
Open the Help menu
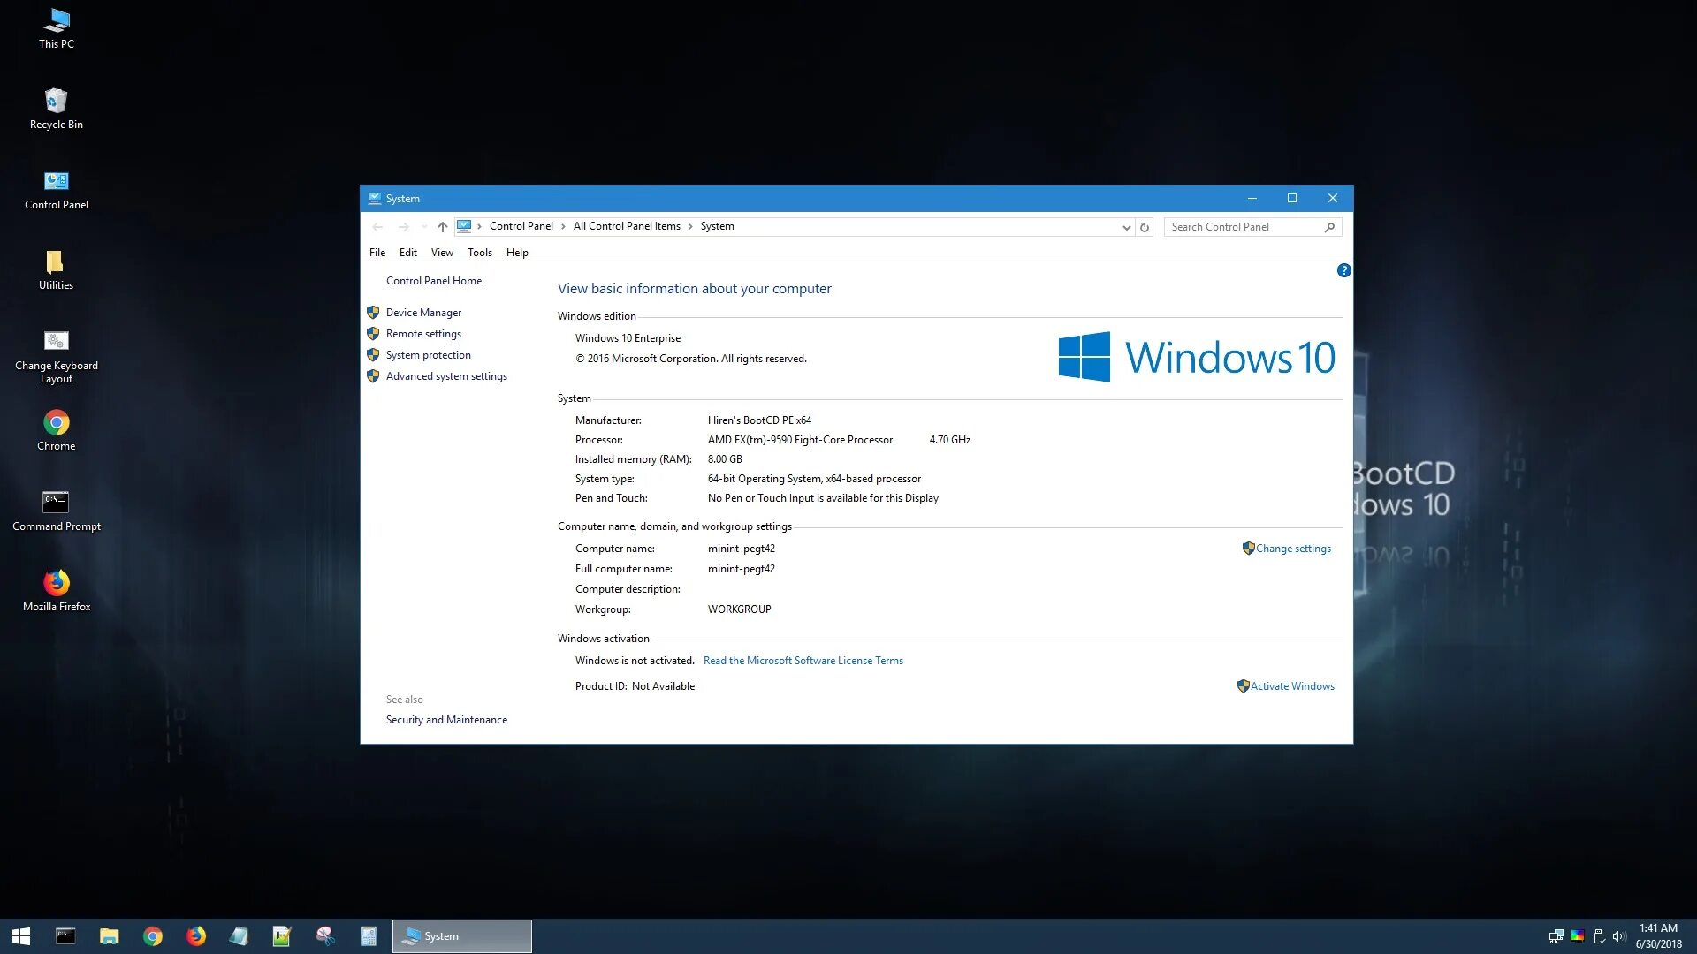pyautogui.click(x=517, y=253)
